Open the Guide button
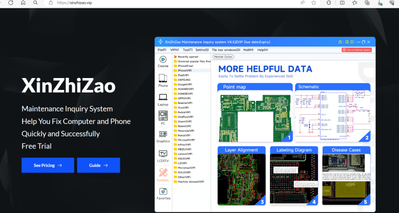The height and width of the screenshot is (213, 399). 99,165
